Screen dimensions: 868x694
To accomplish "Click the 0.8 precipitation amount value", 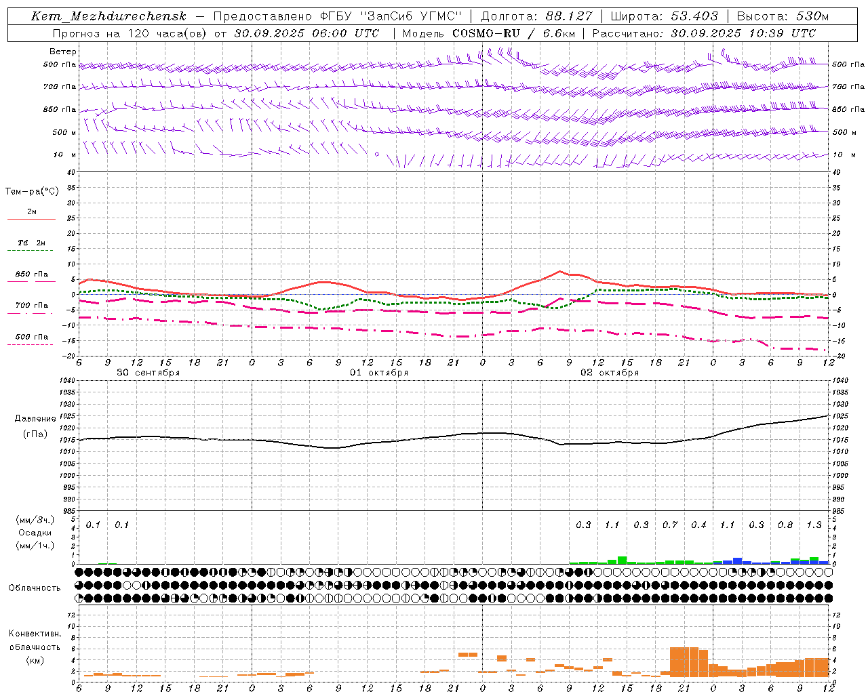I will coord(785,525).
